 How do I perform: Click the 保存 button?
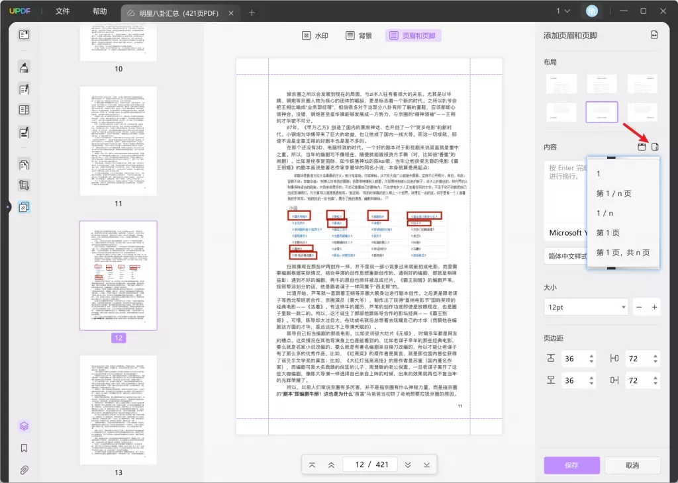pos(571,465)
